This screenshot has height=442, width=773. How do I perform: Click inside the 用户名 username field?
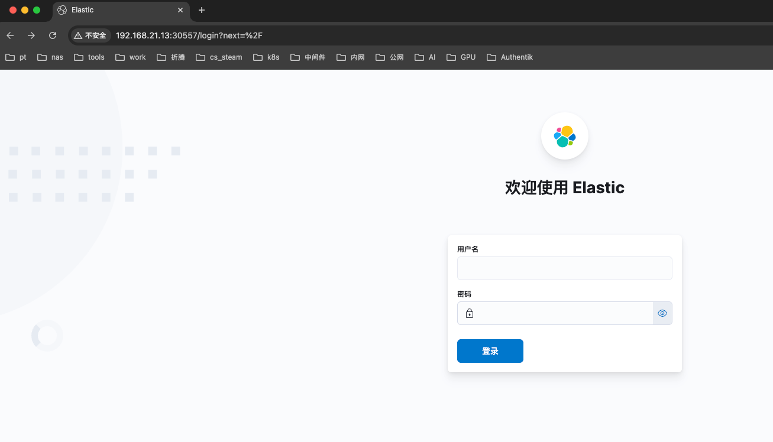[x=565, y=268]
